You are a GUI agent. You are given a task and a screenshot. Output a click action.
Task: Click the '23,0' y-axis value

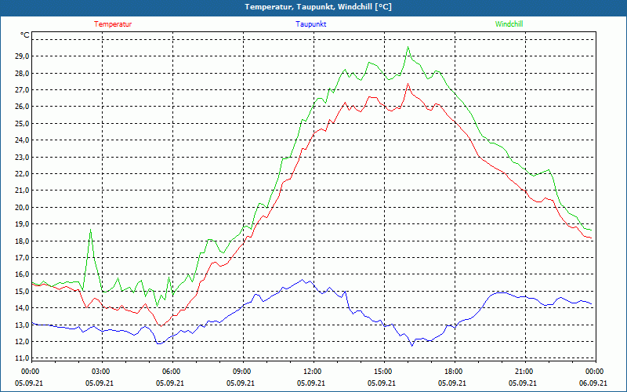(23, 158)
